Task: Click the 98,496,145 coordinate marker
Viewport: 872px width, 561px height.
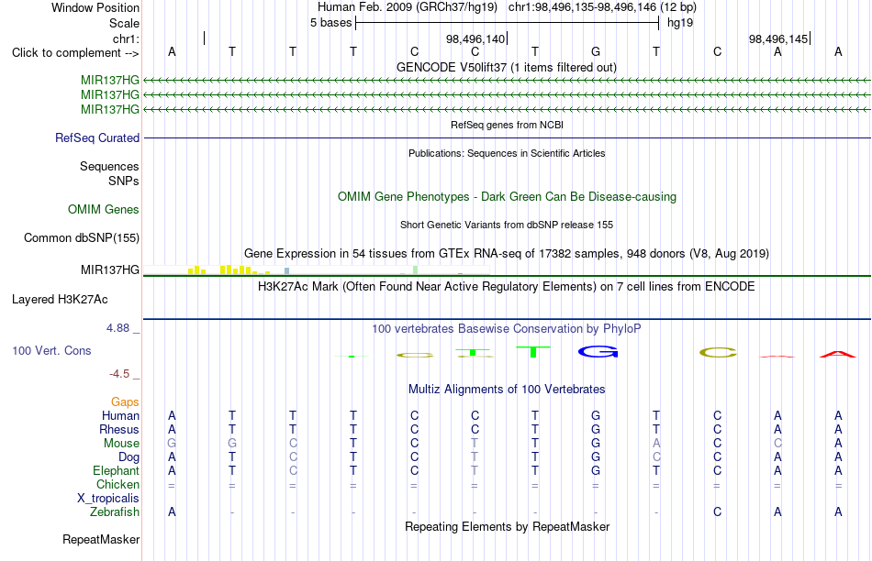Action: [778, 38]
